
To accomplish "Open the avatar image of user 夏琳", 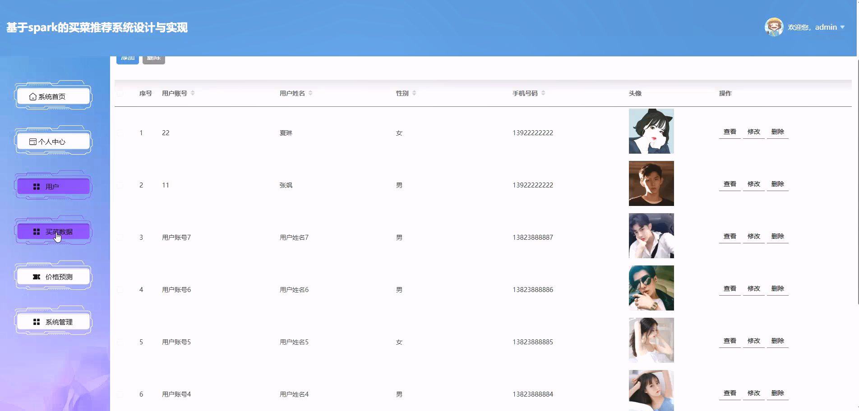I will click(651, 131).
